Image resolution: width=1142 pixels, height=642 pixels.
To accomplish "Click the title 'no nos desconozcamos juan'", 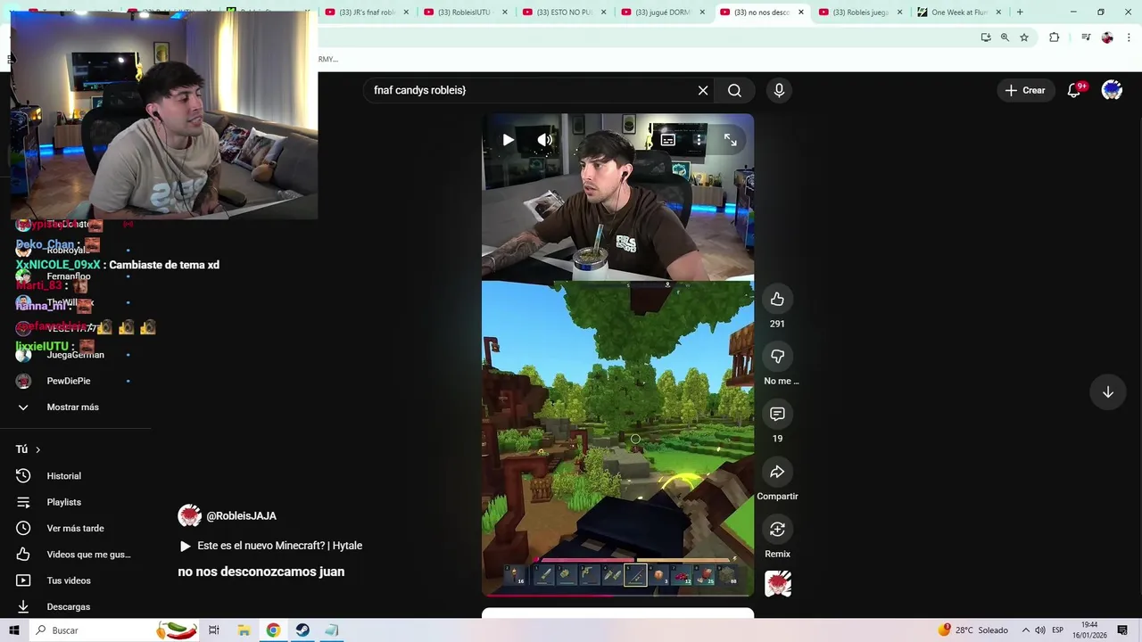I will [x=261, y=572].
